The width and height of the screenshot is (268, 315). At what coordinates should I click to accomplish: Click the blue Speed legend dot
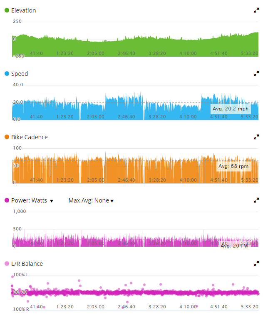7,74
